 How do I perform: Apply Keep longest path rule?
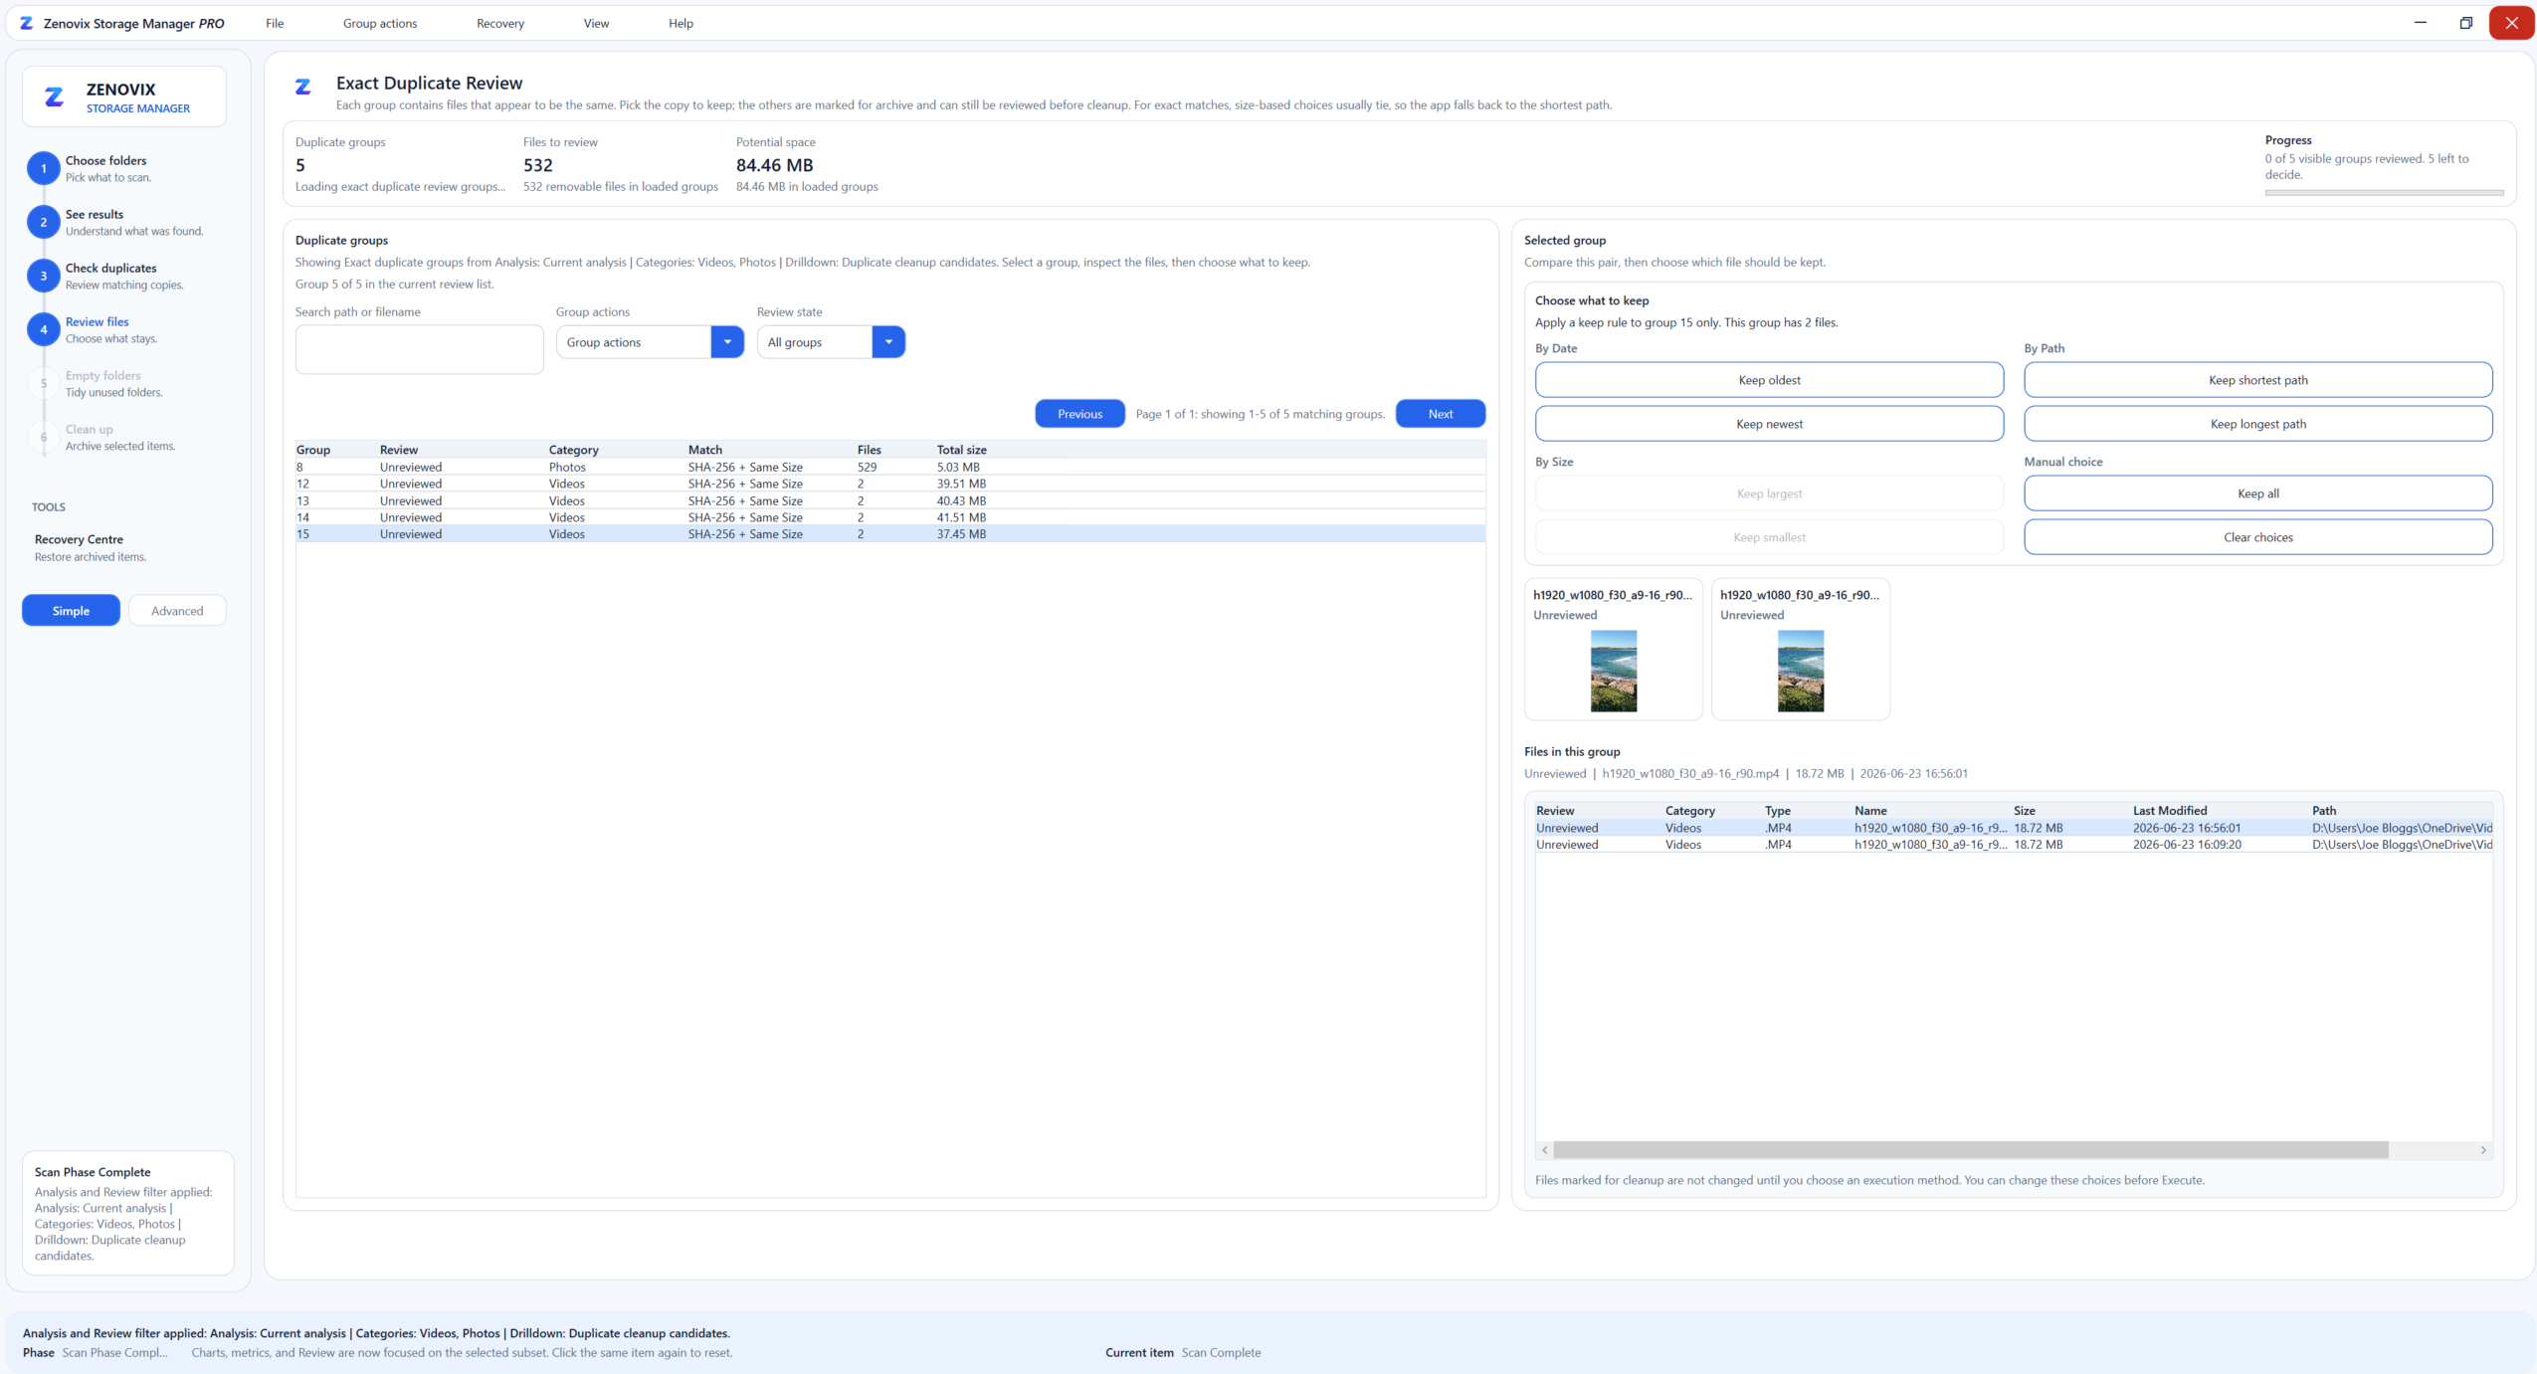(x=2258, y=424)
